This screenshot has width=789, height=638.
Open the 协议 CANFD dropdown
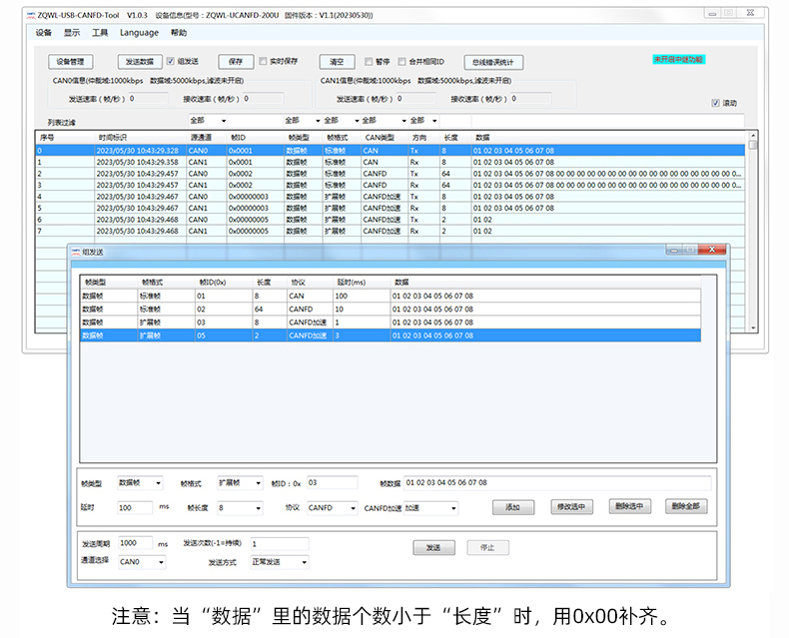pos(332,507)
